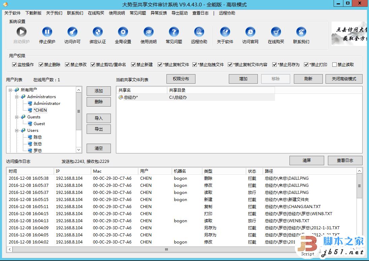Collapse the Administrators tree node
Viewport: 369px width, 261px height.
(17, 97)
